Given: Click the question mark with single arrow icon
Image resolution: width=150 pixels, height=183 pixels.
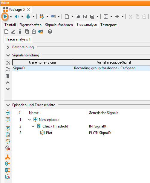Looking at the screenshot, I should point(8,163).
